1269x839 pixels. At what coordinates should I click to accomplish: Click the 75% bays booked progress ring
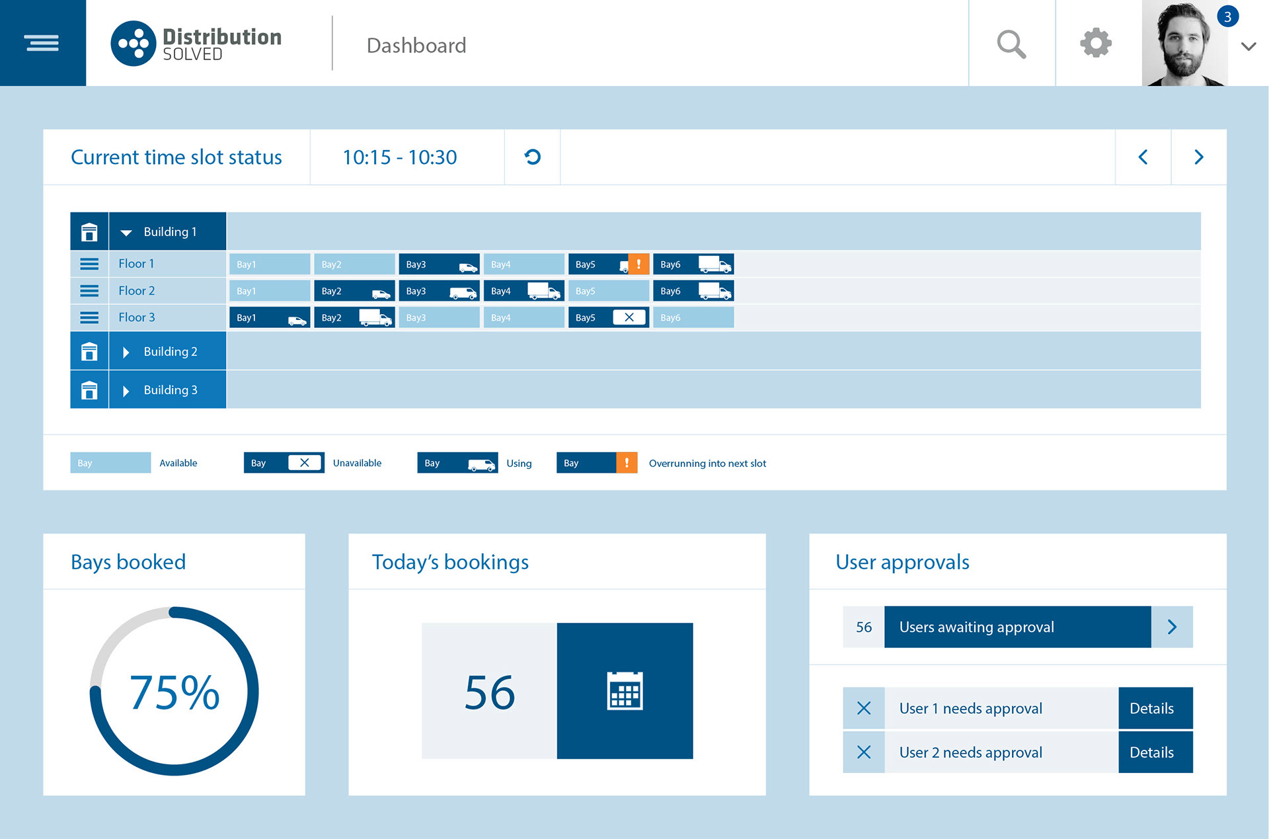(x=174, y=691)
